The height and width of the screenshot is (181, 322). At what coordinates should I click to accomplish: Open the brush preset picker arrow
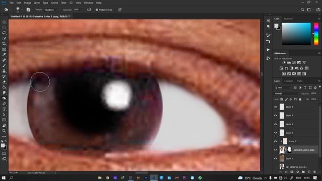point(22,10)
